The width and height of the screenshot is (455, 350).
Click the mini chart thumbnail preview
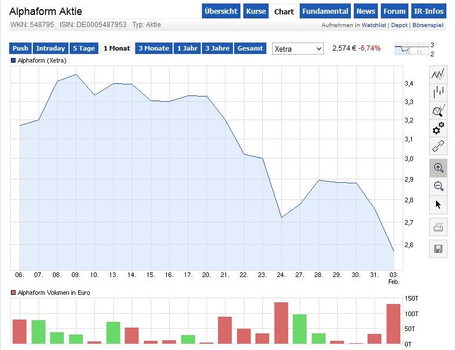click(x=411, y=49)
